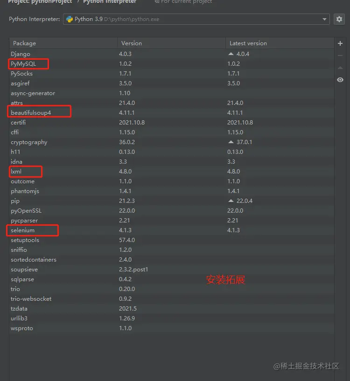Select the beautifulsoup4 package row
The height and width of the screenshot is (381, 350).
pyautogui.click(x=171, y=113)
